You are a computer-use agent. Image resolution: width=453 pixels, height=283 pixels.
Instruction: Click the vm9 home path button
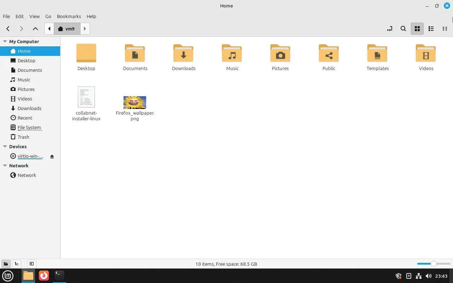[67, 29]
